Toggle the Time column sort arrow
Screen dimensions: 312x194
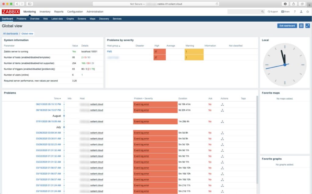60,98
